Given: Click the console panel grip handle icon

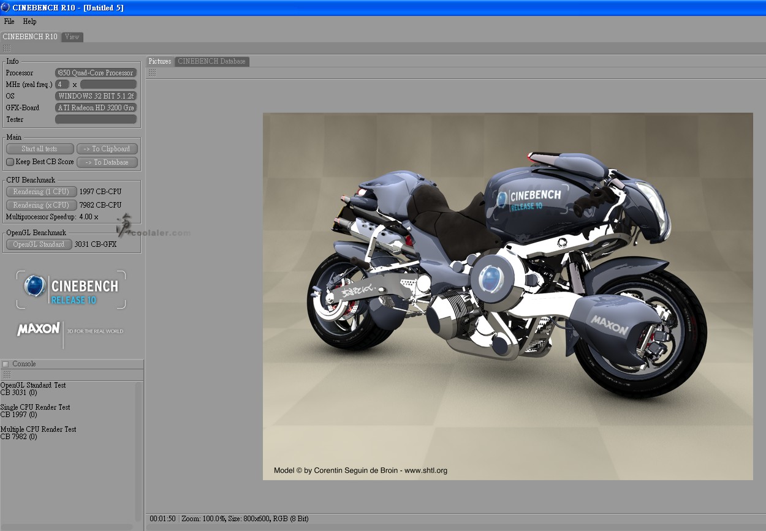Looking at the screenshot, I should tap(6, 374).
